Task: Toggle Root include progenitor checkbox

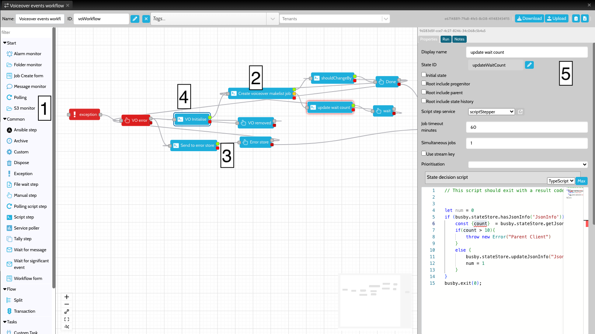Action: tap(424, 83)
